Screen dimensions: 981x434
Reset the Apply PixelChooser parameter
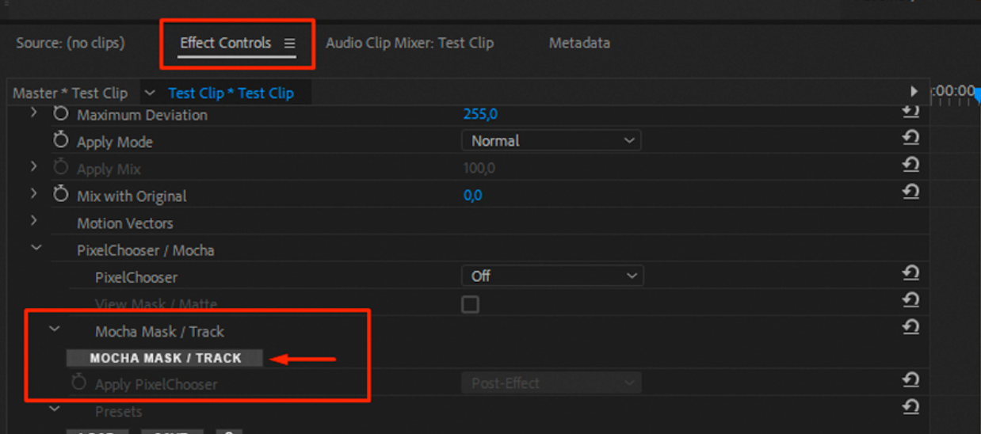[910, 381]
